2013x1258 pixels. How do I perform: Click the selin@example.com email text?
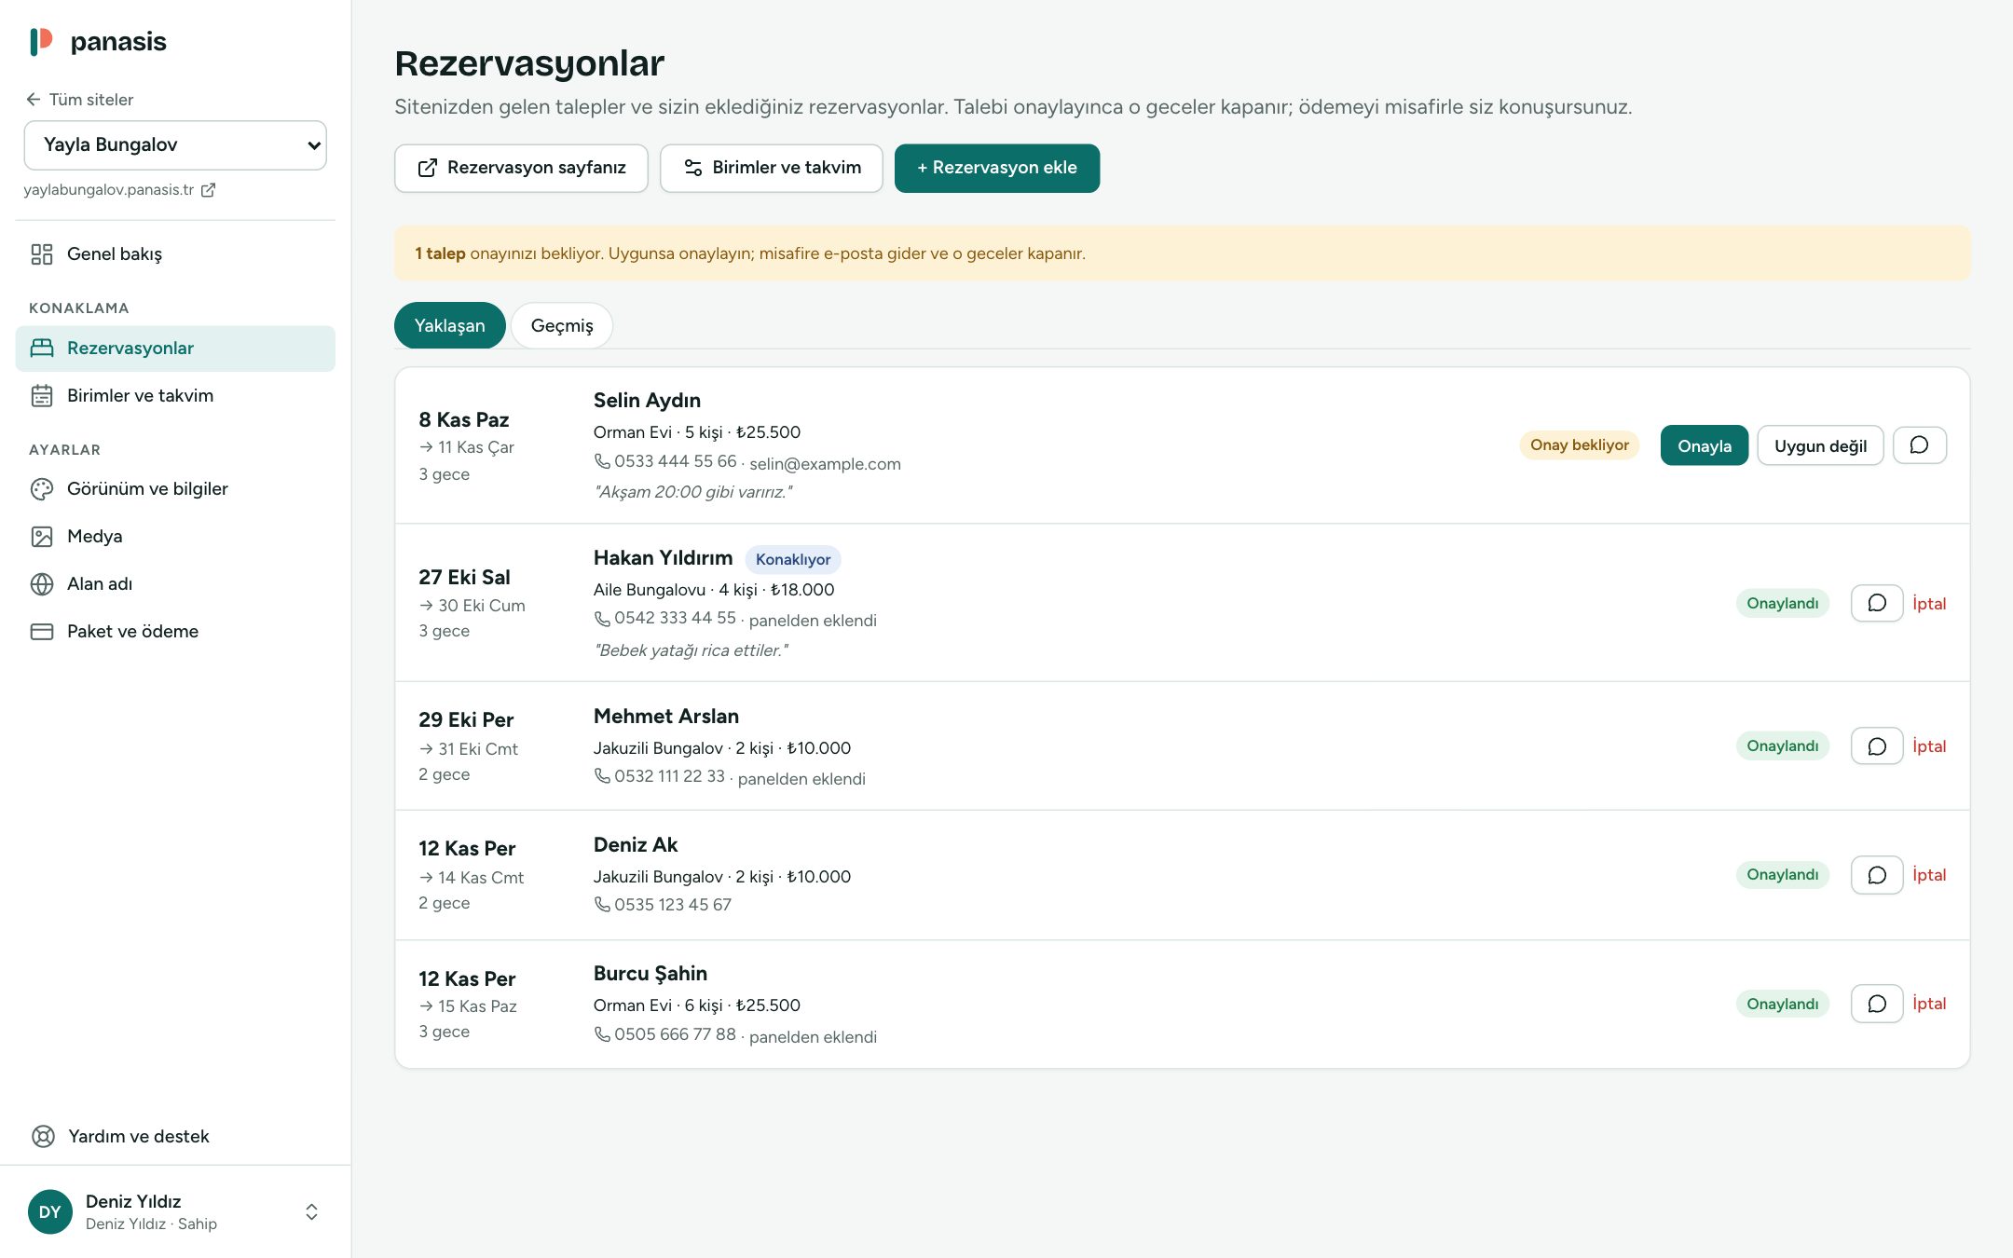tap(825, 464)
